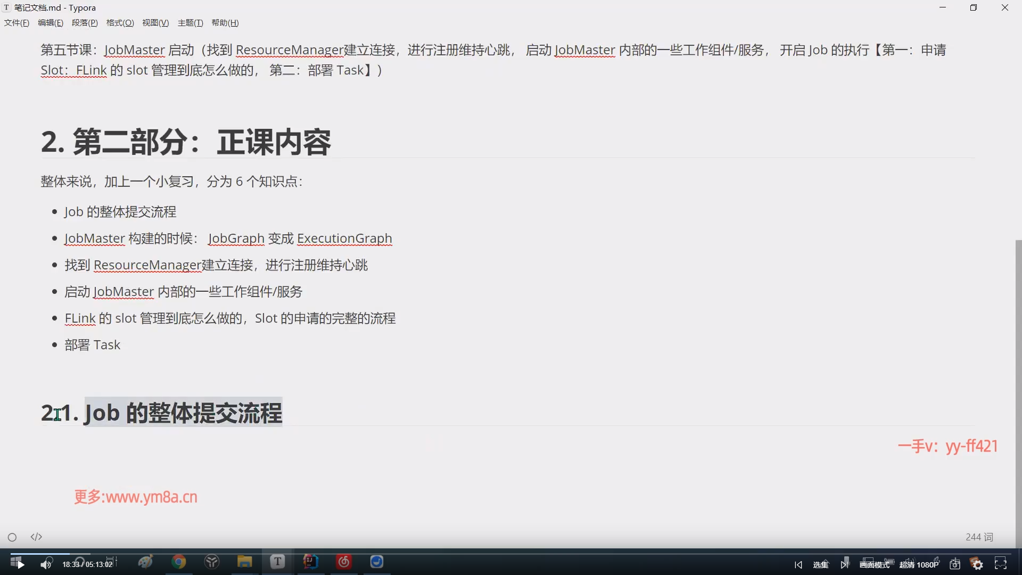The image size is (1022, 575).
Task: Launch IntelliJ IDEA from the taskbar
Action: (310, 562)
